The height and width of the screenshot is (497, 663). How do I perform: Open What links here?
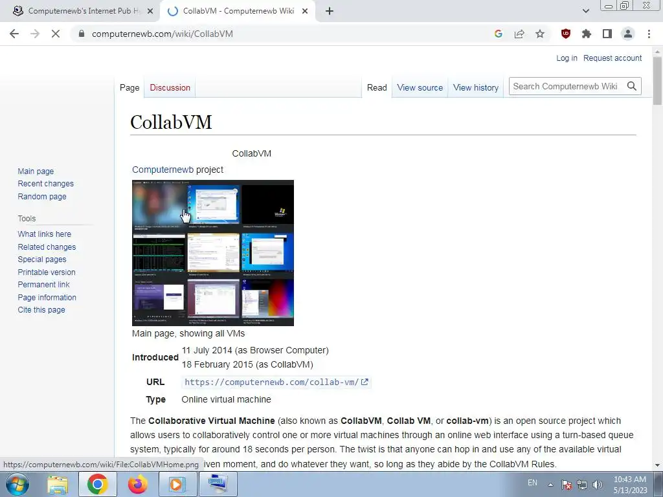[x=45, y=234]
